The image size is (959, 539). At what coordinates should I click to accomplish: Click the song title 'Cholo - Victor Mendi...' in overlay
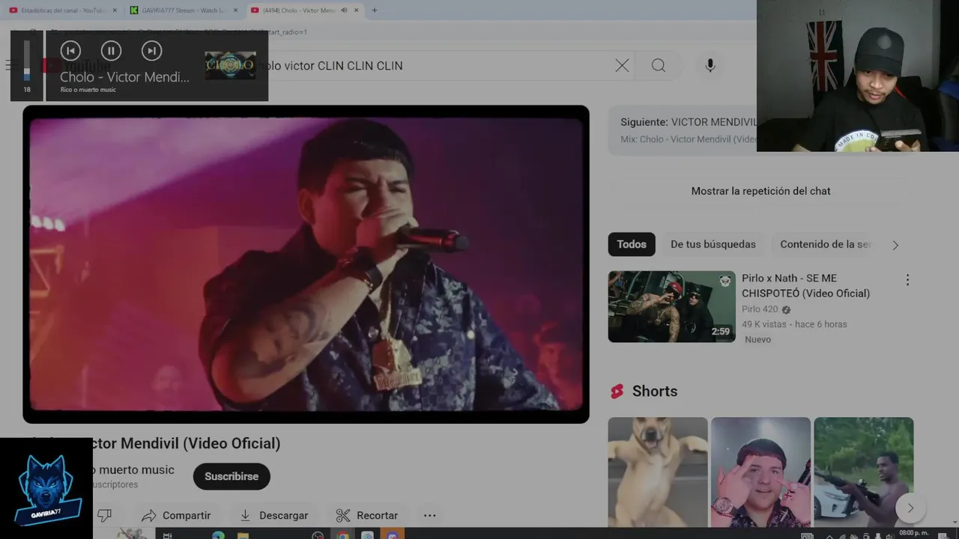tap(124, 77)
